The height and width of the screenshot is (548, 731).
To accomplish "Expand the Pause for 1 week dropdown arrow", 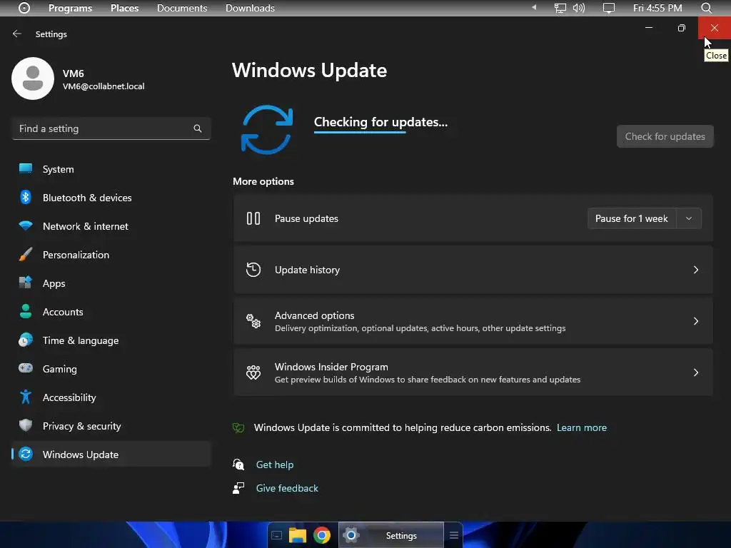I will pyautogui.click(x=689, y=218).
